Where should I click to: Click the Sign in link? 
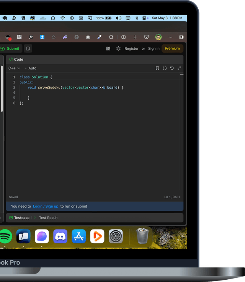point(154,49)
